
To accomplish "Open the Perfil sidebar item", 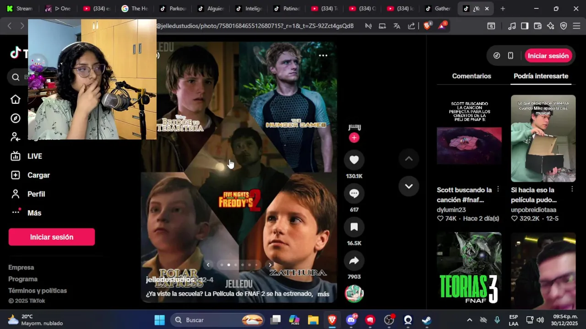I will coord(28,194).
